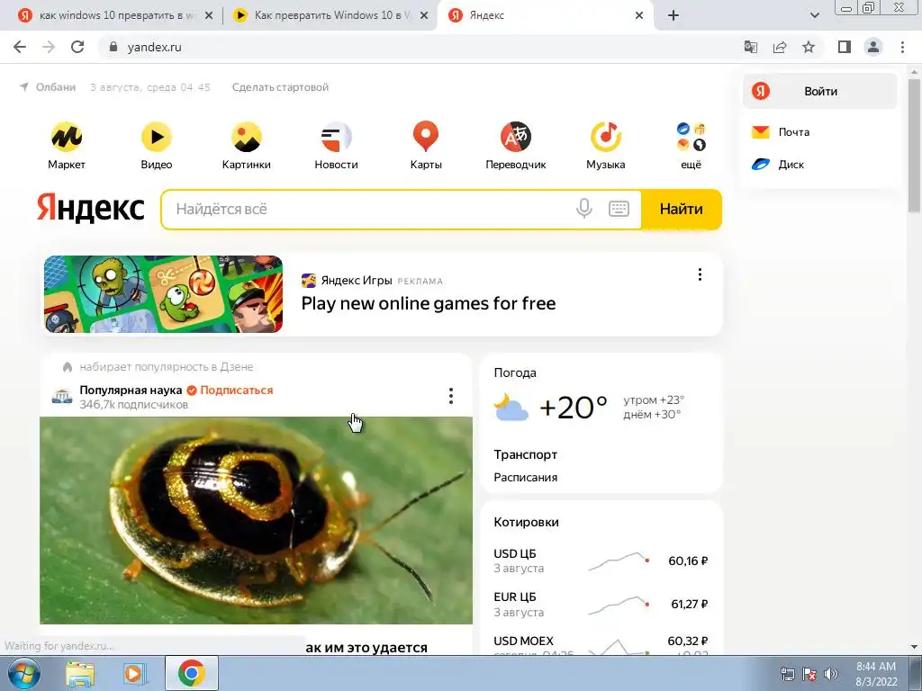Image resolution: width=922 pixels, height=691 pixels.
Task: Open the Погода weather heading
Action: coord(515,372)
